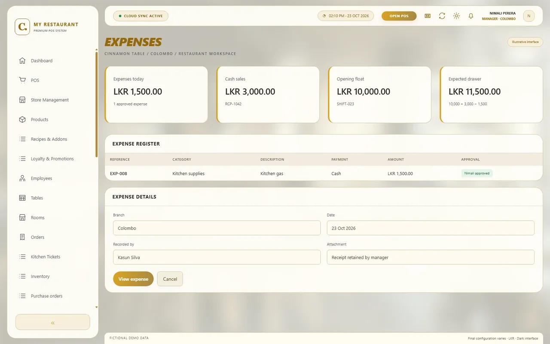Click the Expenses today card
This screenshot has height=344, width=550.
[x=156, y=95]
